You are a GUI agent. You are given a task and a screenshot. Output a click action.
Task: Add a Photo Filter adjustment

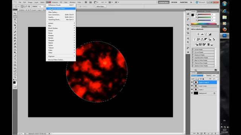pos(210,39)
